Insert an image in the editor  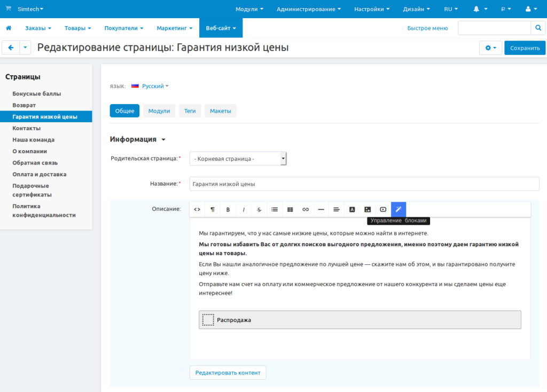click(368, 209)
